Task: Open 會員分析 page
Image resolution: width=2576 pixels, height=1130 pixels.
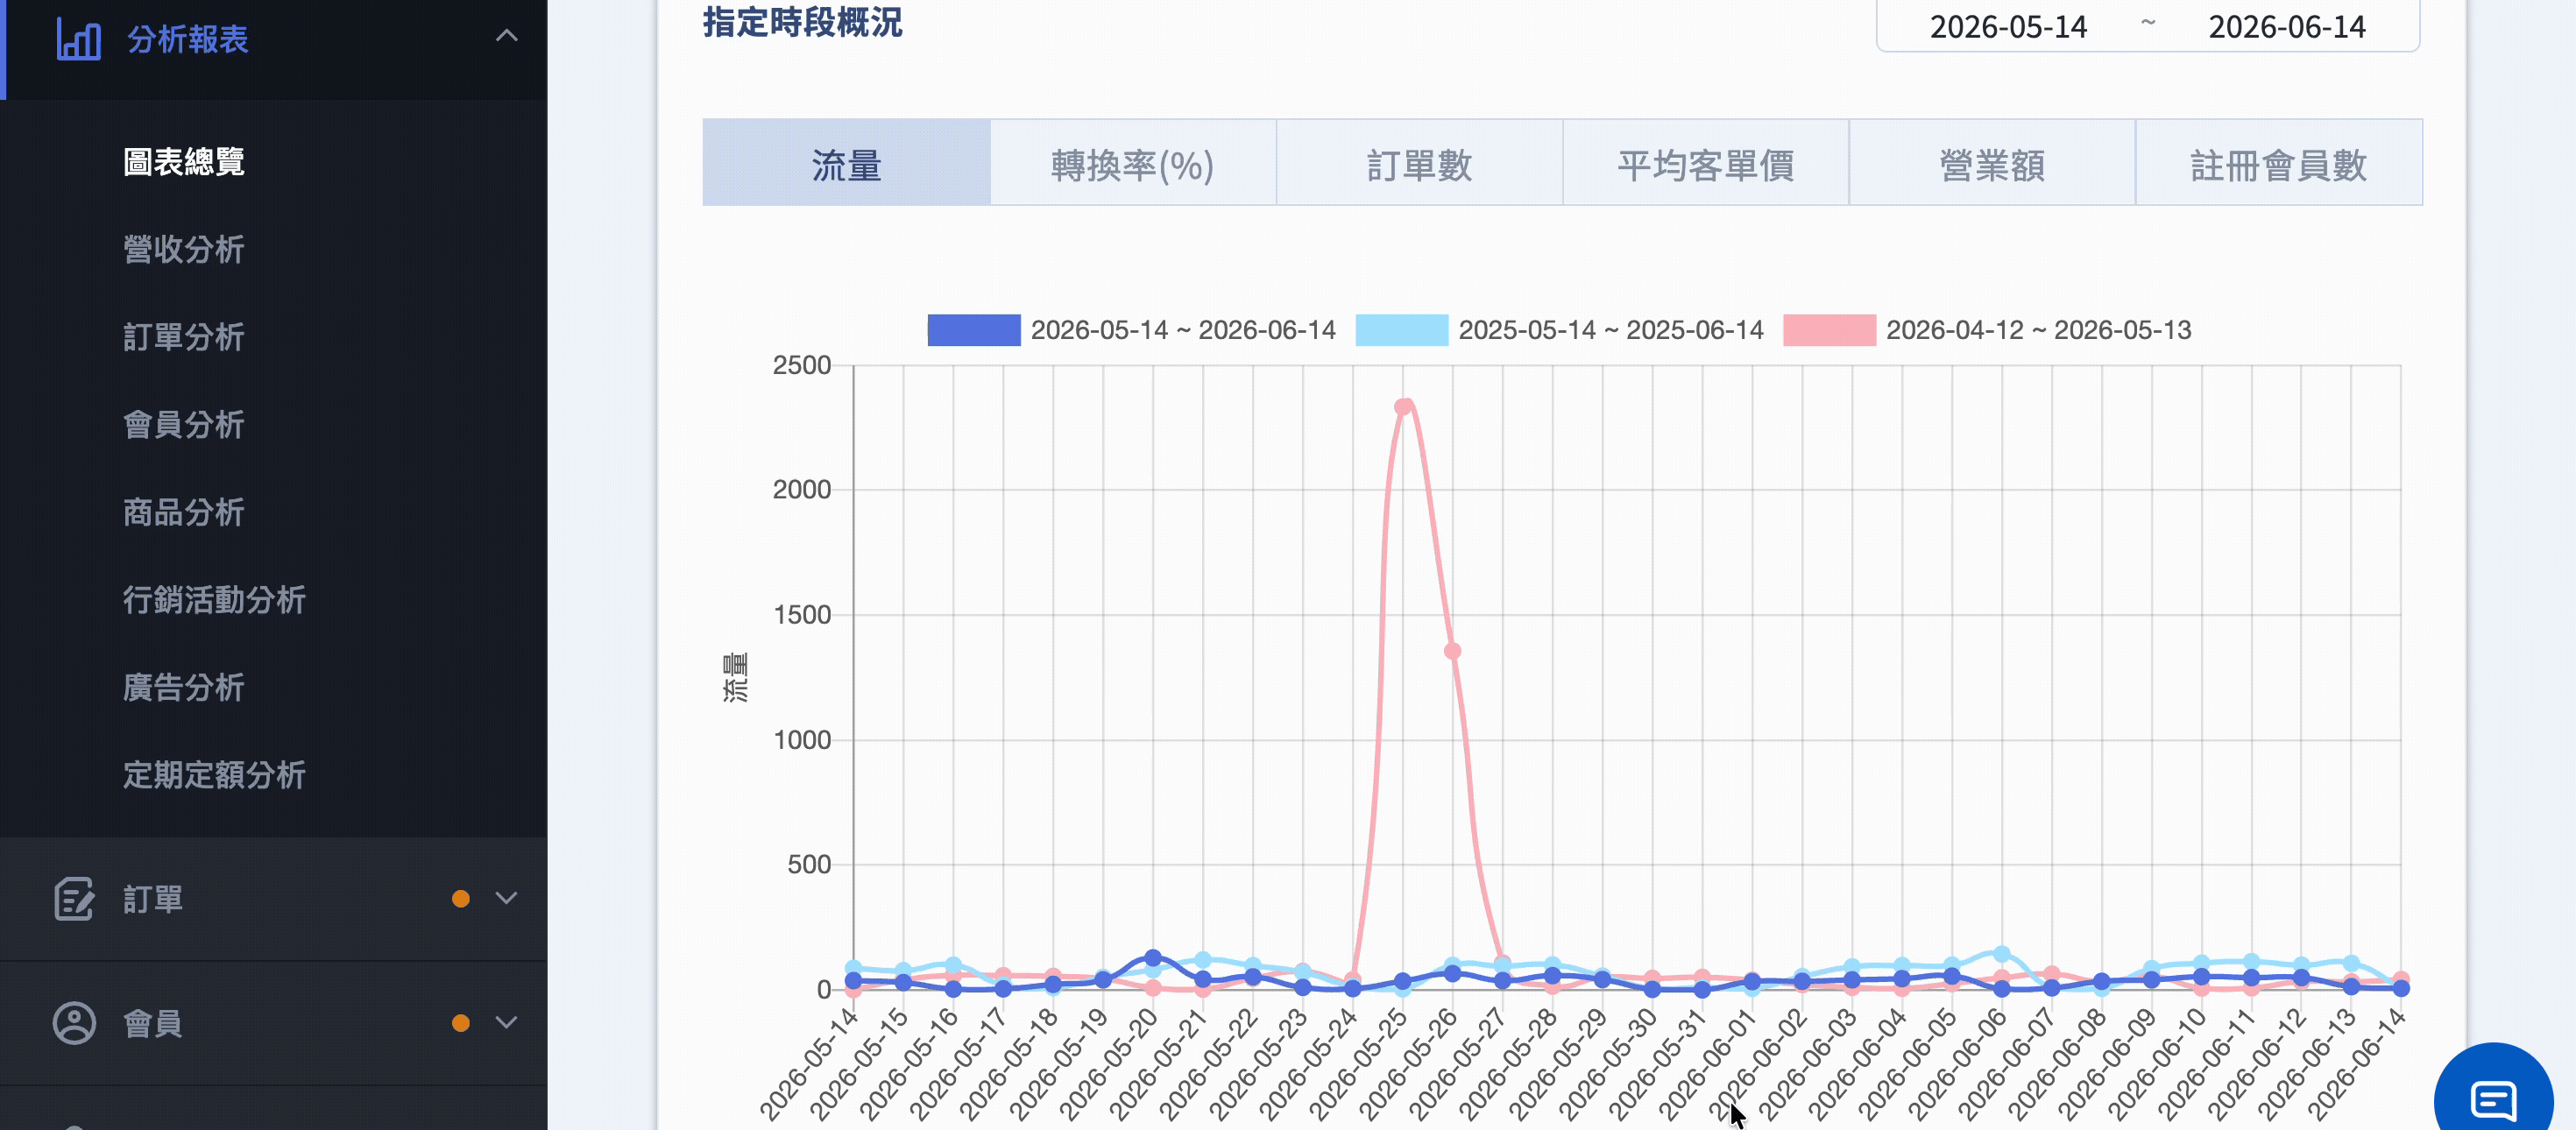Action: (184, 424)
